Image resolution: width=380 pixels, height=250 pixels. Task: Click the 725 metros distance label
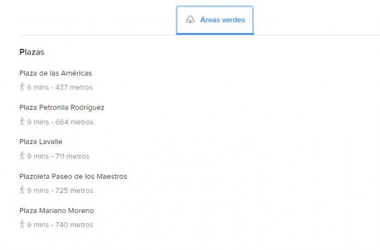75,191
